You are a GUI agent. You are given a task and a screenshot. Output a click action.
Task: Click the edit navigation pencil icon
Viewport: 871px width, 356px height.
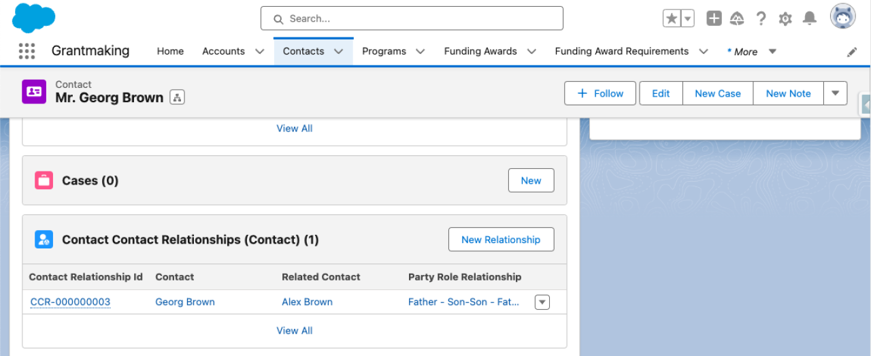tap(852, 52)
